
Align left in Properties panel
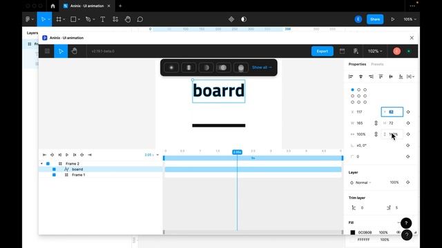click(x=351, y=76)
